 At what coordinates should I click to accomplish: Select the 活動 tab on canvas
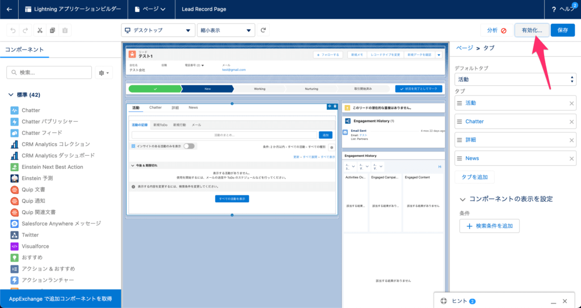click(136, 107)
